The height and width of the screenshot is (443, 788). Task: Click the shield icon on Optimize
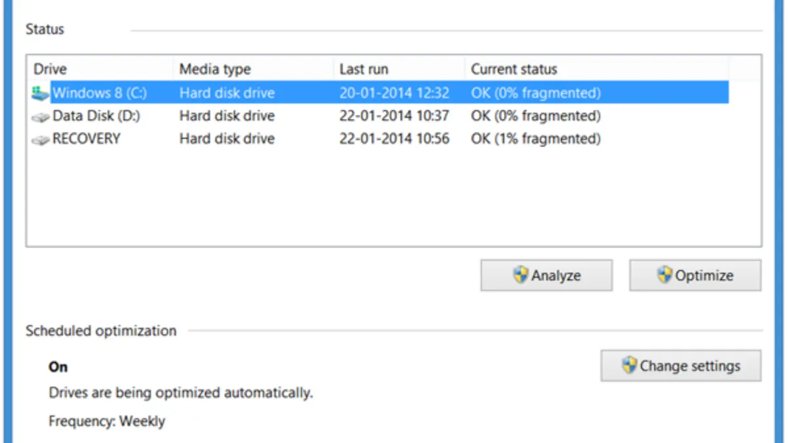(x=665, y=275)
